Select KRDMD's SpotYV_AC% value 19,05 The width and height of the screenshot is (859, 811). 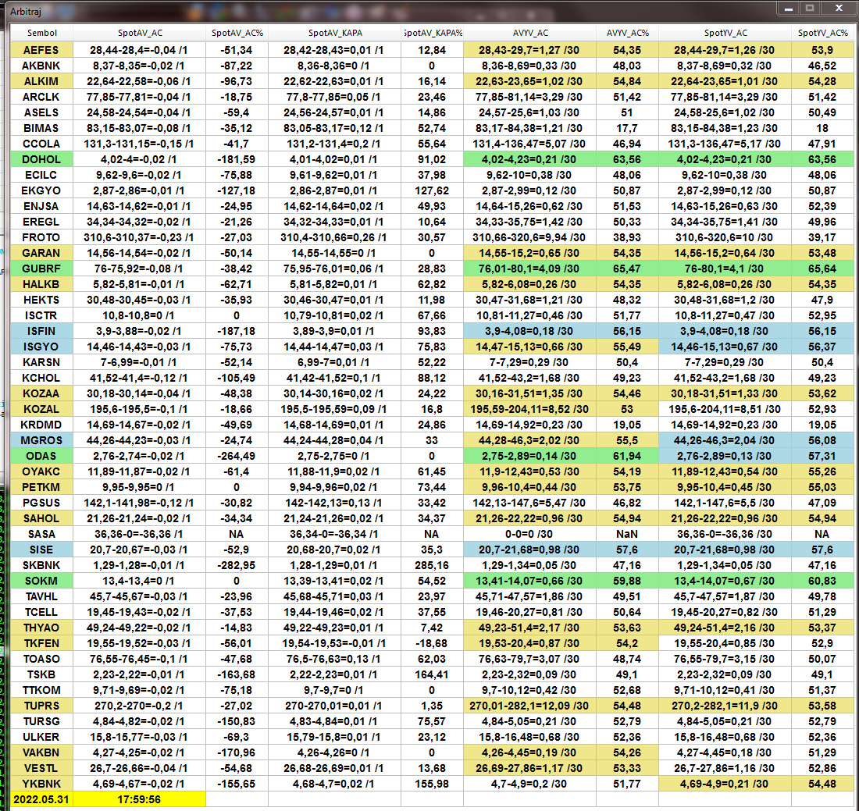[822, 425]
